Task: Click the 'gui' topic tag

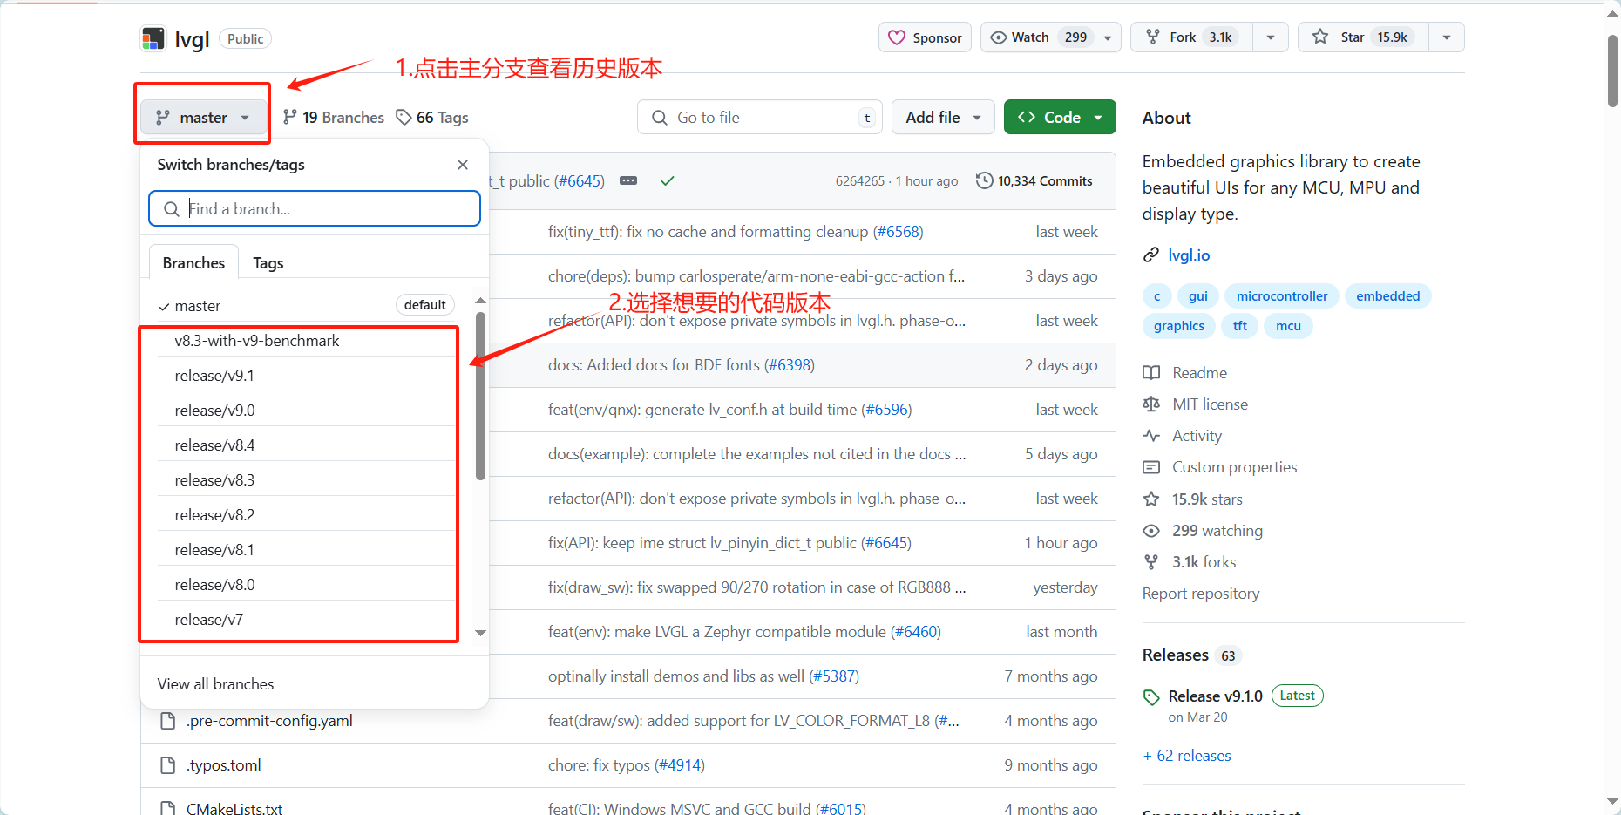Action: point(1198,296)
